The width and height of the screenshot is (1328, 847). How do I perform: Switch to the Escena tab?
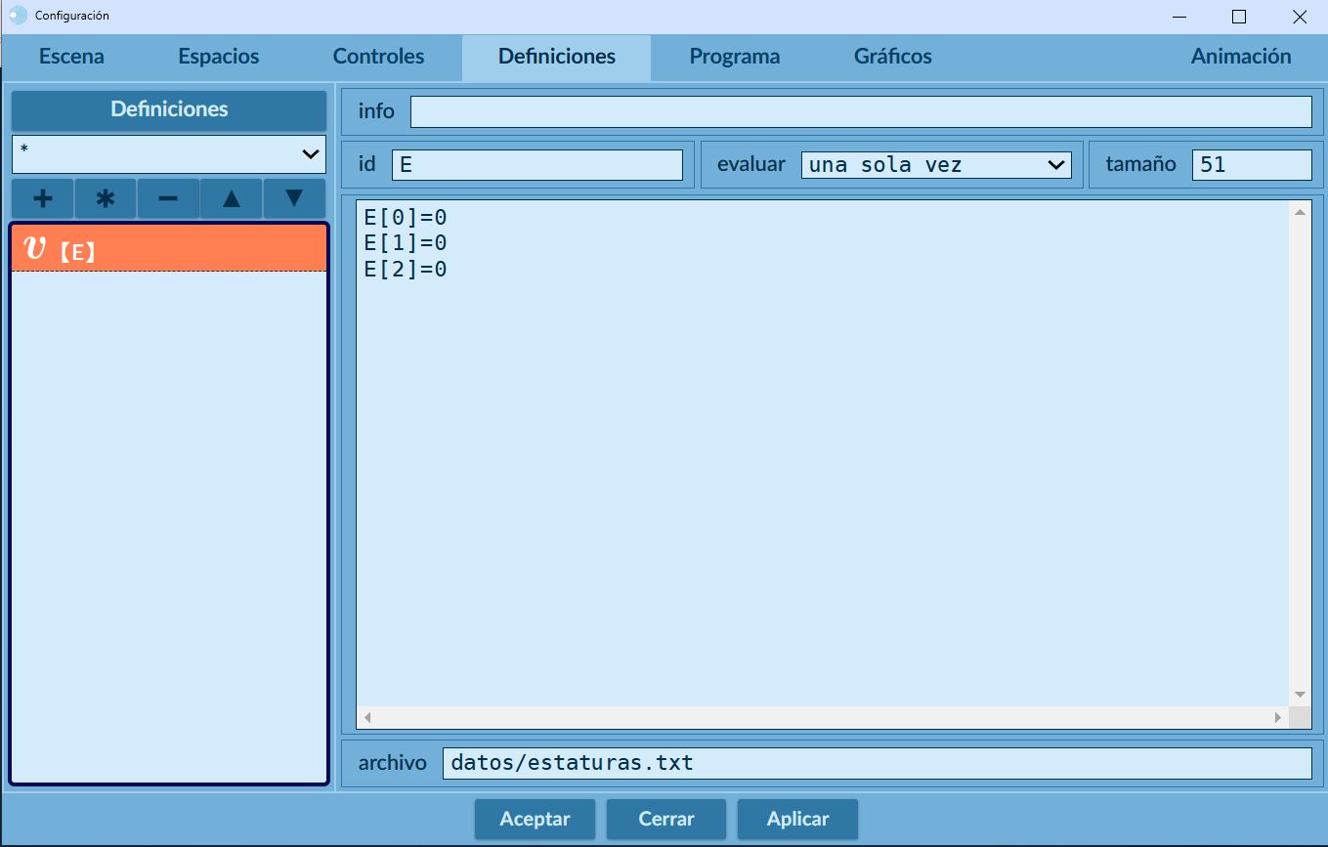(x=71, y=57)
